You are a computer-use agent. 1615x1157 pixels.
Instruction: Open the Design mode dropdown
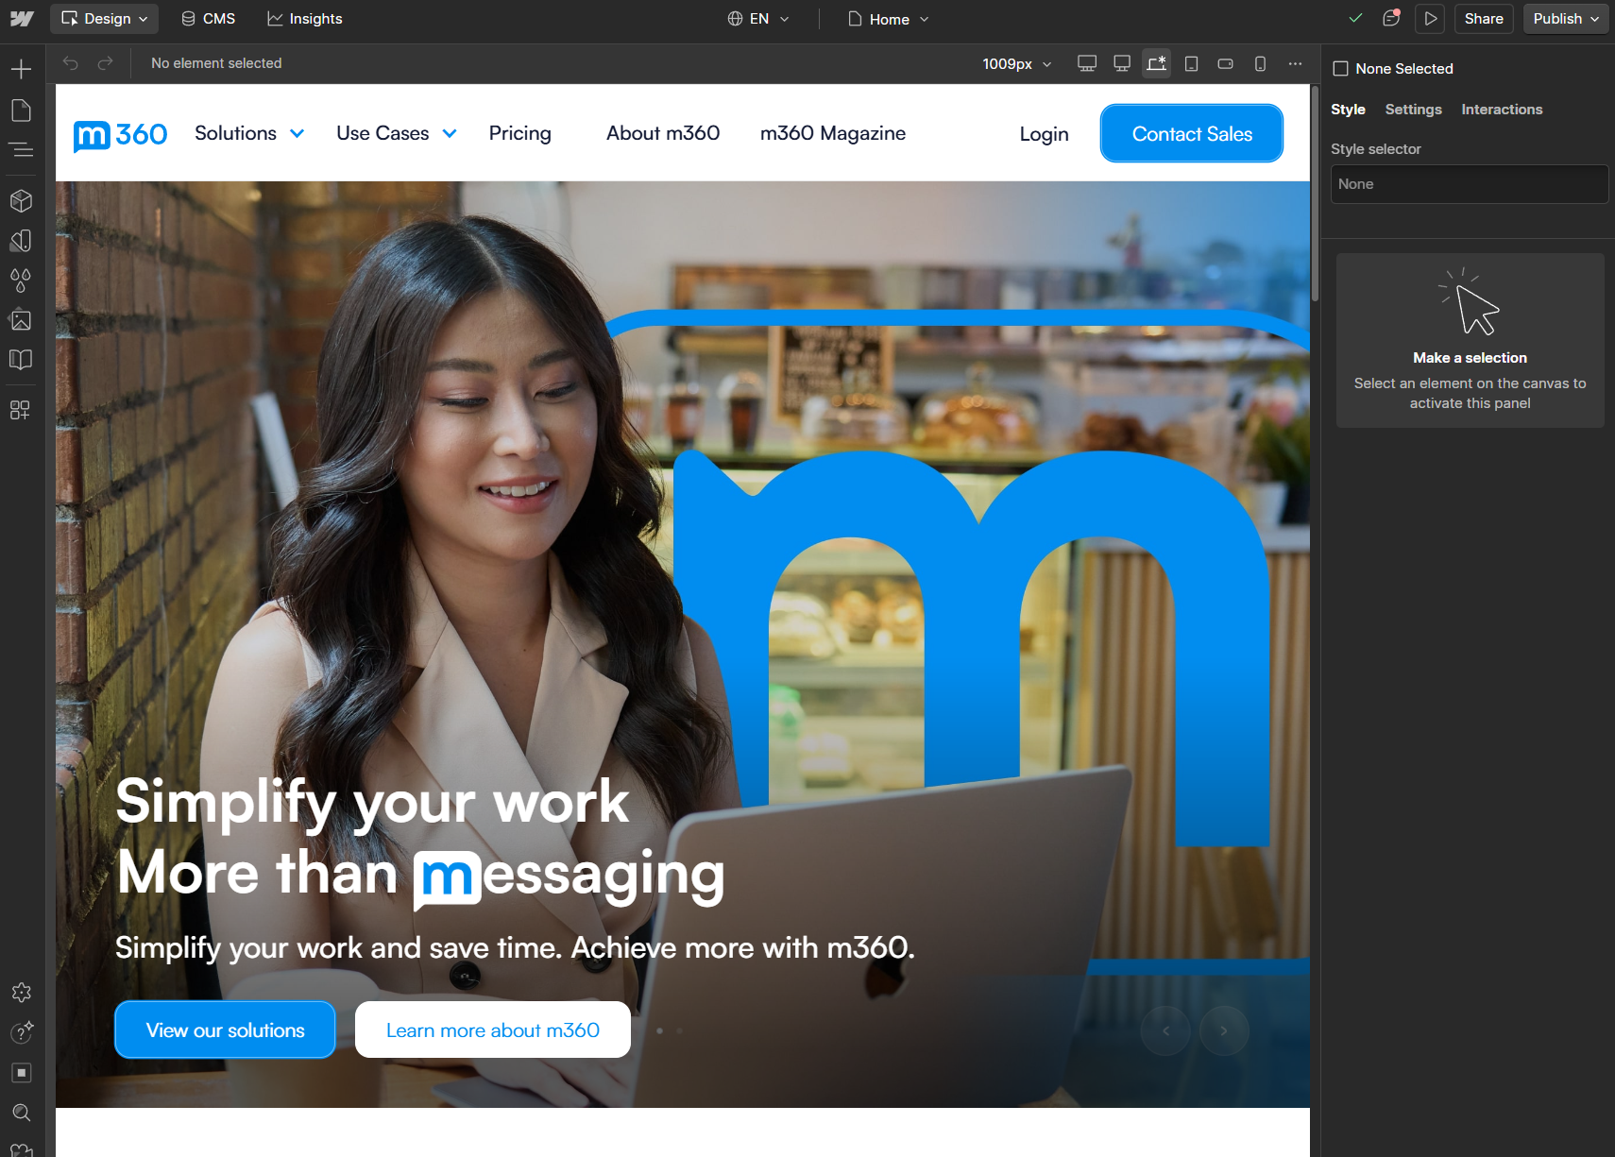(x=105, y=19)
